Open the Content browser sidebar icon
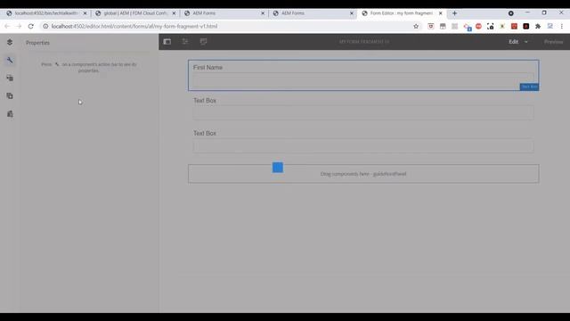This screenshot has width=570, height=321. [10, 42]
